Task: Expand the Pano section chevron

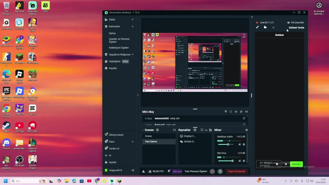Action: tap(133, 142)
